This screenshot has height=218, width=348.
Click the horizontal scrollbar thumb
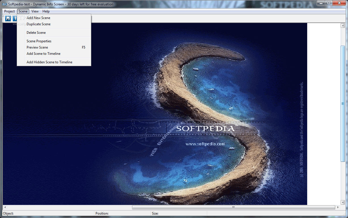234,207
